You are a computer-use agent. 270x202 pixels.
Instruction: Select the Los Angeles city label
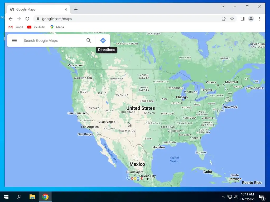[90, 127]
